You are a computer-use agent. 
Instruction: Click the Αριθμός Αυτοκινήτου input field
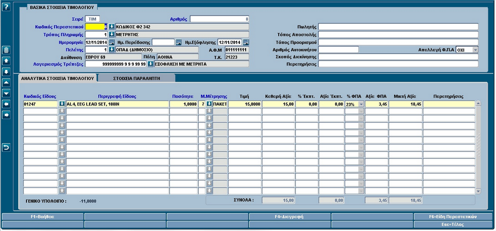tap(338, 50)
